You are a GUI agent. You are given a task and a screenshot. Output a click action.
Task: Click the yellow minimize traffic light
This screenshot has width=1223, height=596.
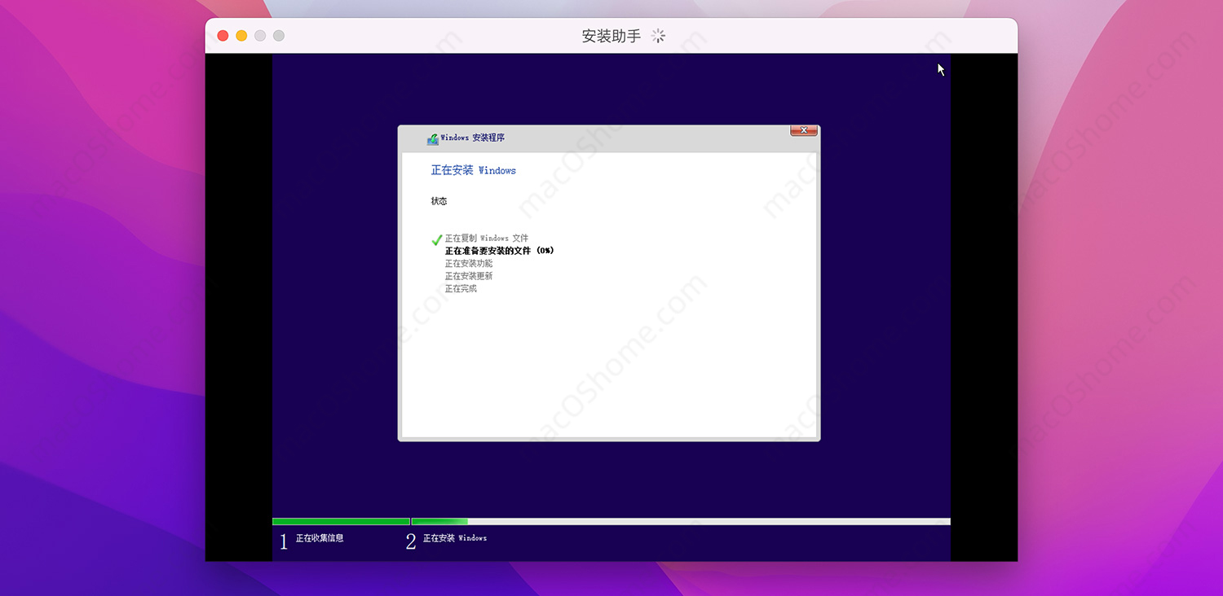click(241, 36)
